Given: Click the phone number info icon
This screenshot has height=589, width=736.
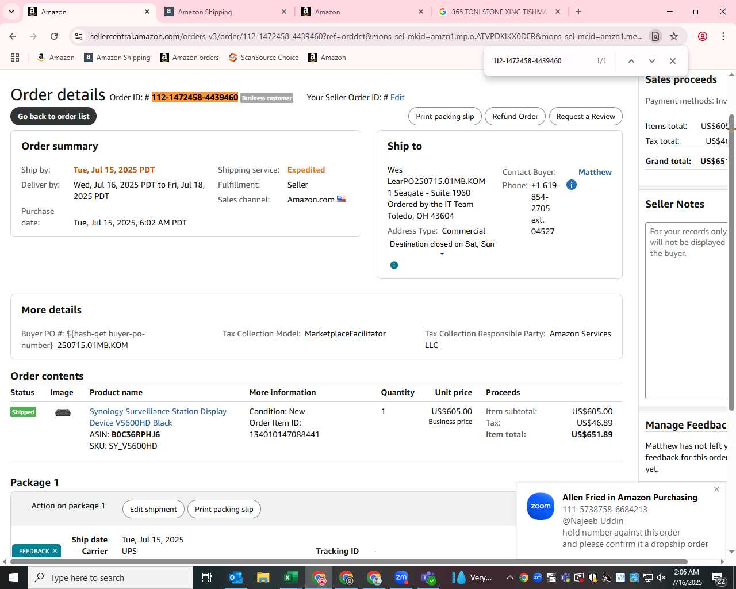Looking at the screenshot, I should pyautogui.click(x=571, y=185).
